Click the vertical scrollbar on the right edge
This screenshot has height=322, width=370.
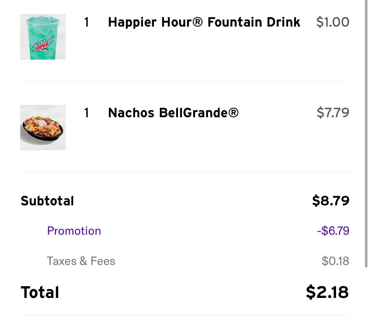(x=366, y=134)
